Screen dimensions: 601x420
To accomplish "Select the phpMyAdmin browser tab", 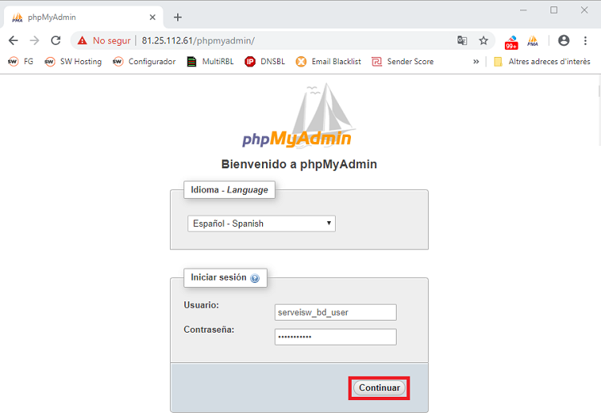I will (83, 18).
